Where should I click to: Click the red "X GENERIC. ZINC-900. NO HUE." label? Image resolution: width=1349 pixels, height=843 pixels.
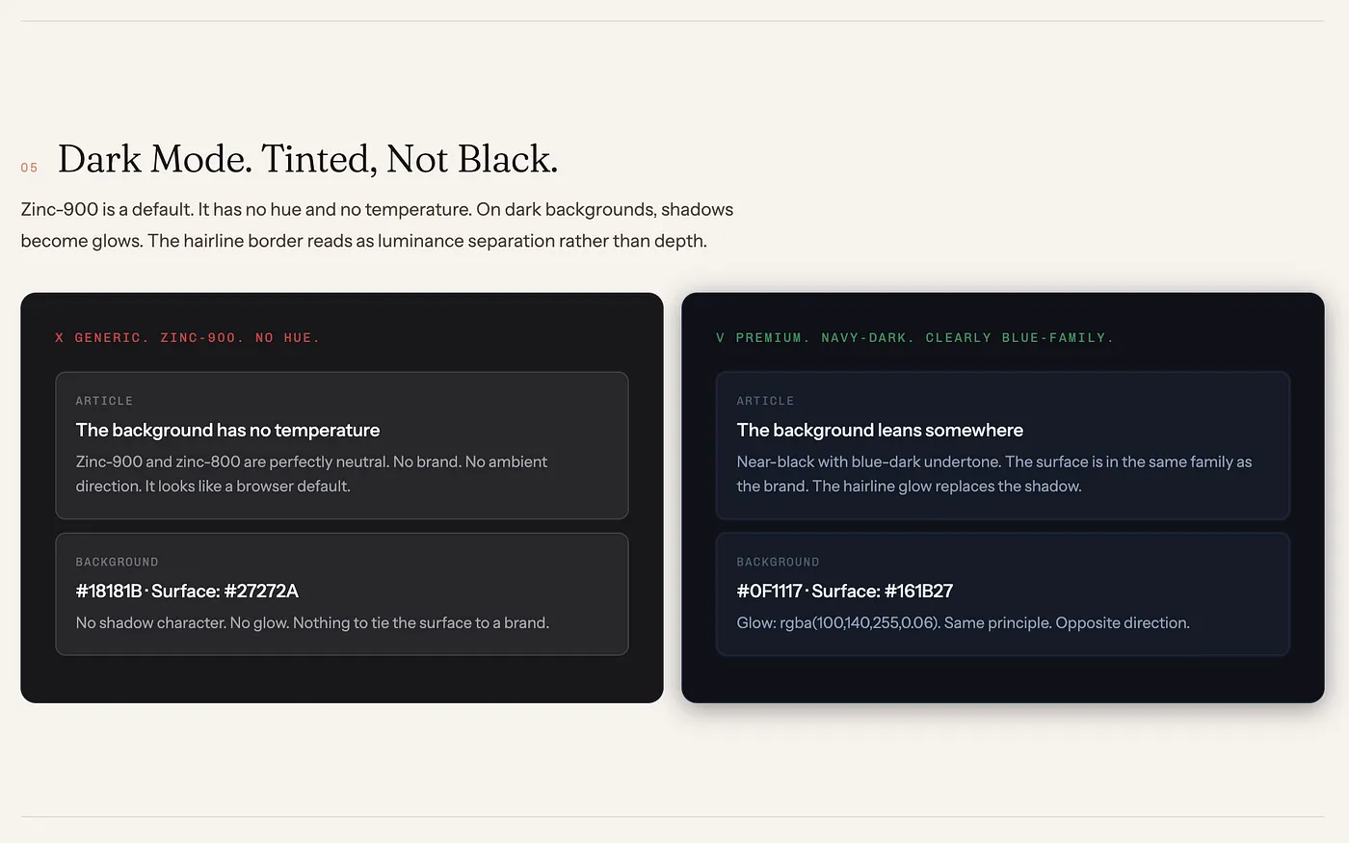coord(188,338)
